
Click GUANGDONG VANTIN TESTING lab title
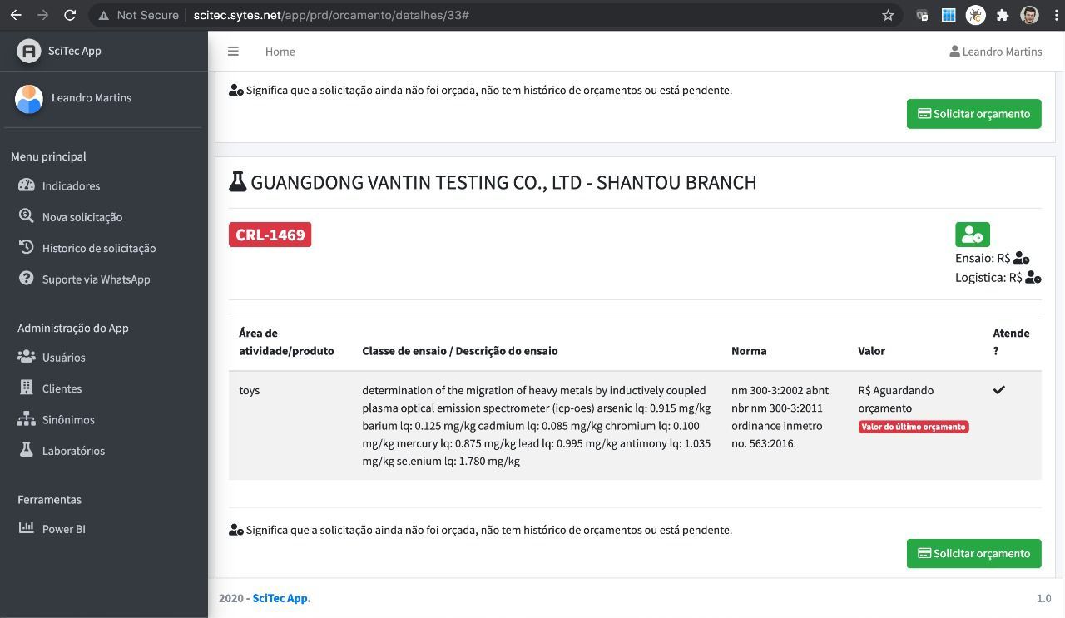coord(503,182)
